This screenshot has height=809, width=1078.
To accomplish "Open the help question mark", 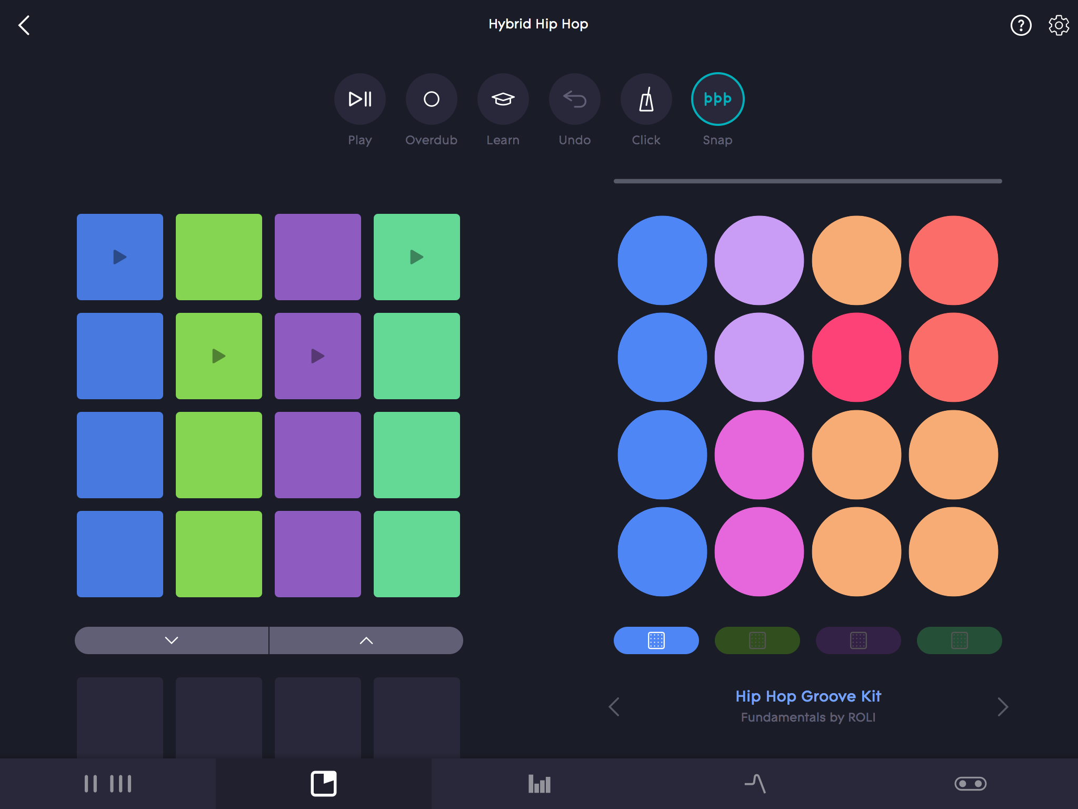I will click(1021, 25).
